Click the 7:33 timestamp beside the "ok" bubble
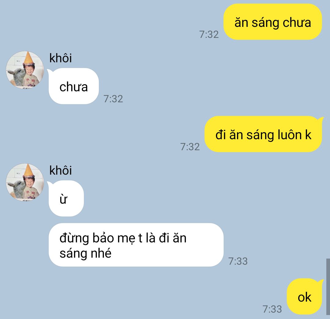The image size is (330, 319). (x=272, y=309)
